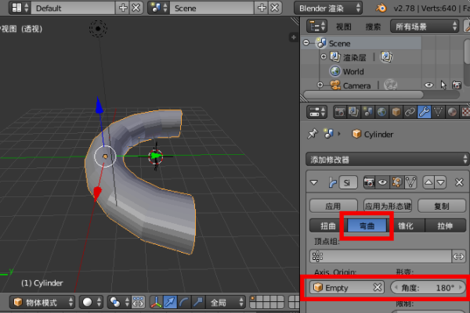Switch to the World properties tab
Image resolution: width=470 pixels, height=313 pixels.
click(381, 113)
